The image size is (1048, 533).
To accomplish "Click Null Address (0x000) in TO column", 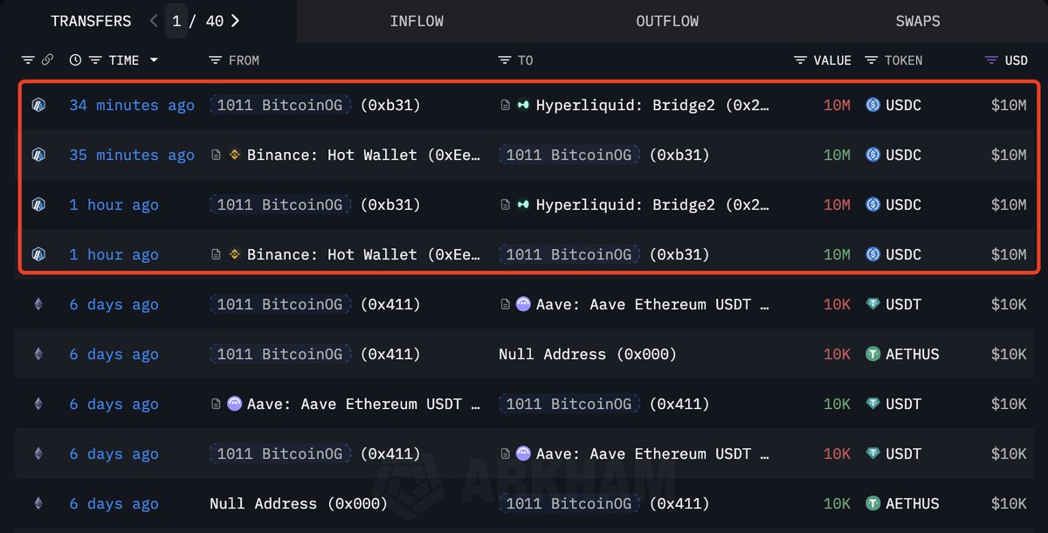I will (587, 354).
